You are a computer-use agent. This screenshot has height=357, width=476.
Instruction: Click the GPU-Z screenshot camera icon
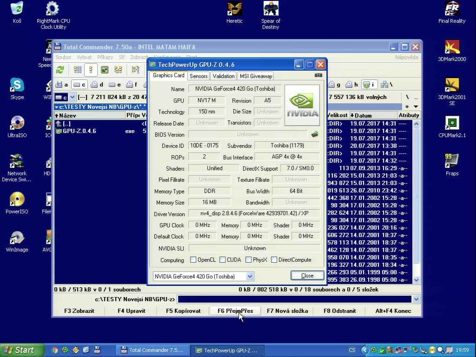pos(318,75)
